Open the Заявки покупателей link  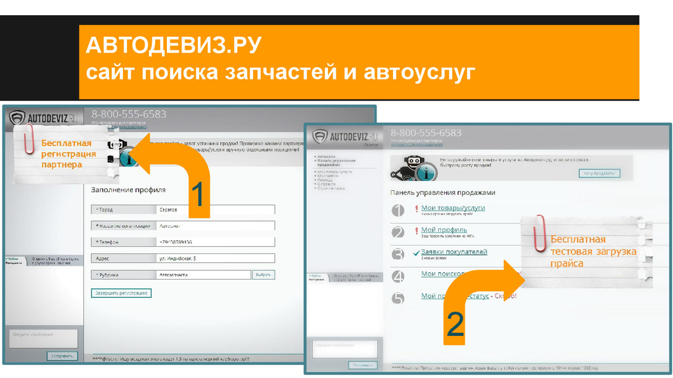454,251
